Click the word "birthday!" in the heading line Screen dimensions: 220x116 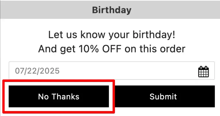point(154,35)
